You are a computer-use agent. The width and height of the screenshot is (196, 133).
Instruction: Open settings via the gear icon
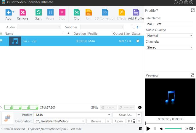click(140, 107)
